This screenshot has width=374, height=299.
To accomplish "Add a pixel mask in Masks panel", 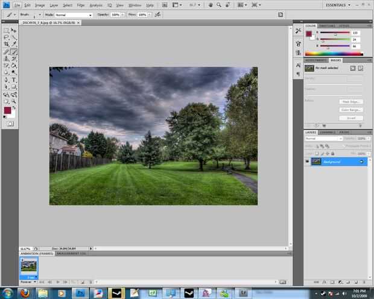I will (353, 69).
